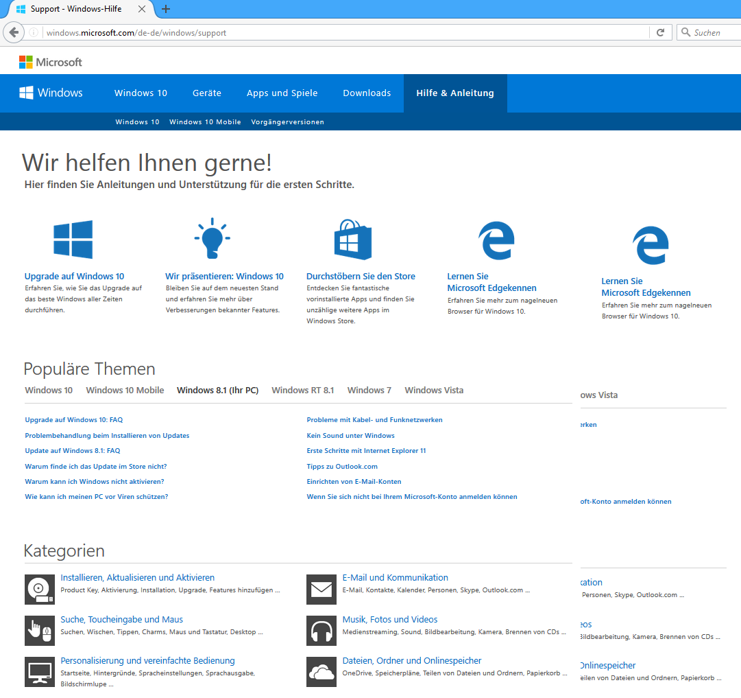Switch to the Windows Vista tab

434,390
